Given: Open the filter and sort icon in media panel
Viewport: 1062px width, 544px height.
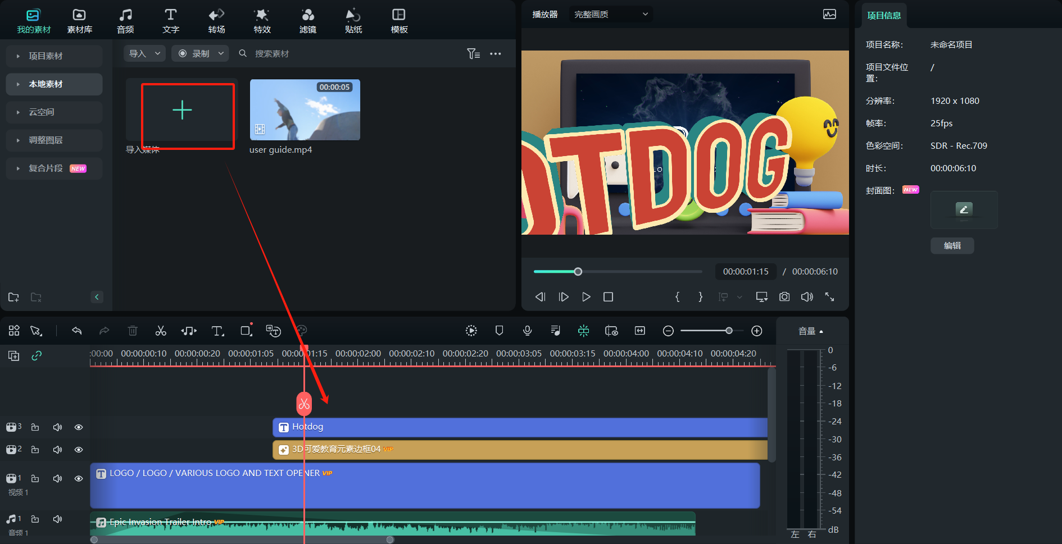Looking at the screenshot, I should coord(473,53).
